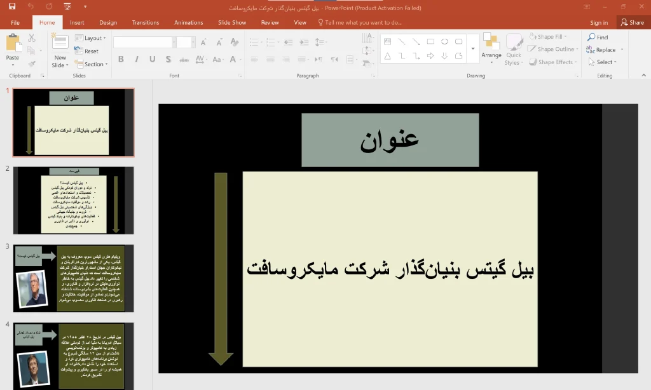Expand the Layout dropdown
The image size is (651, 390).
[90, 37]
